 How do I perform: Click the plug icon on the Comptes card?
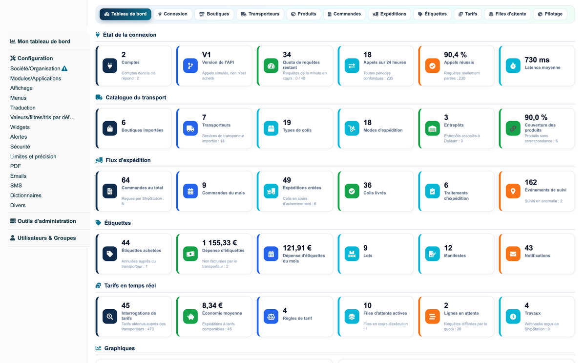click(110, 66)
